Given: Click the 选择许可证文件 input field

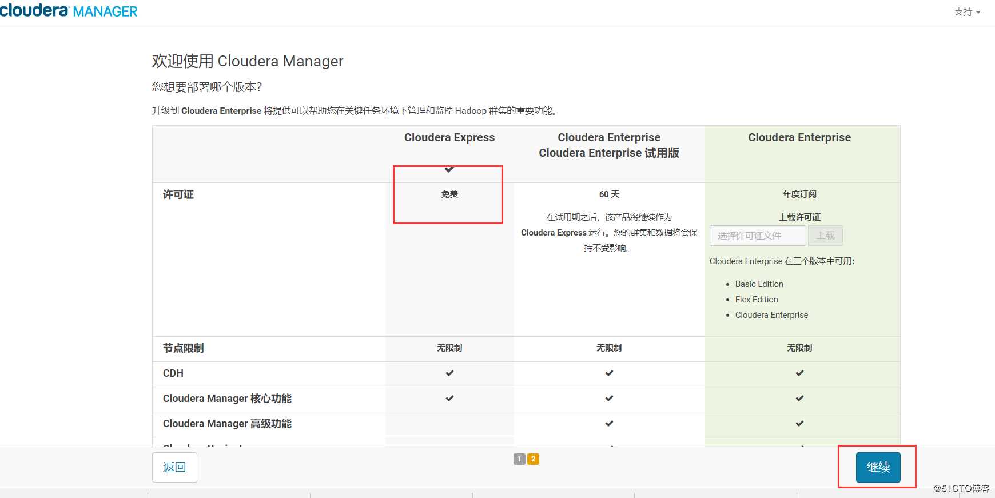Looking at the screenshot, I should click(758, 236).
